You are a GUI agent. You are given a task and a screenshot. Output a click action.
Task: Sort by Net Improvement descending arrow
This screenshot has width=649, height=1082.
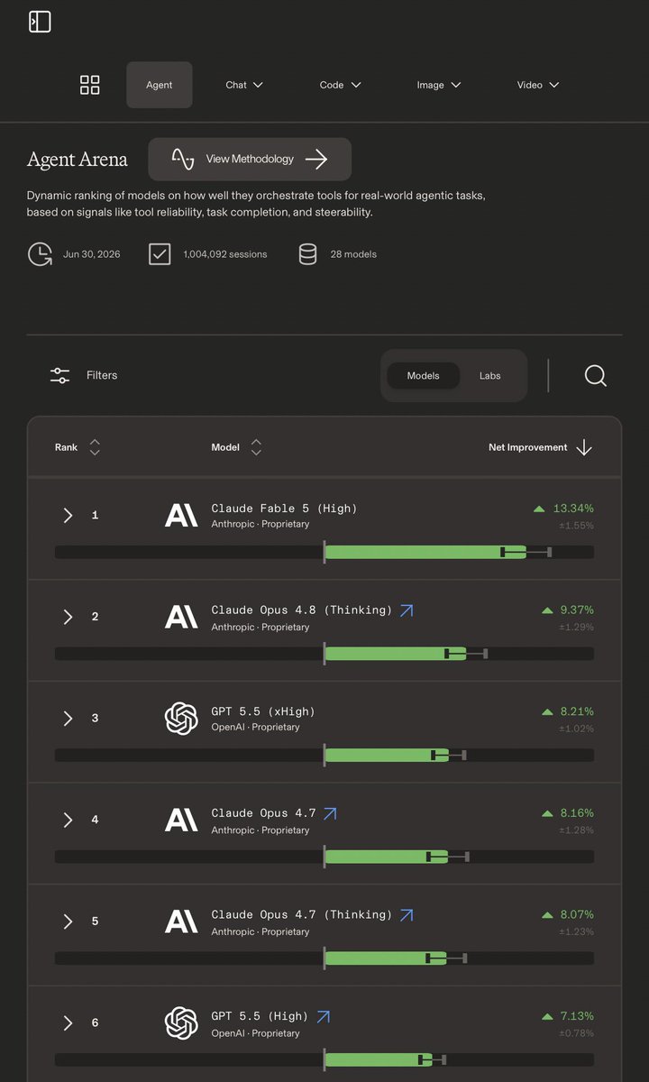tap(584, 447)
